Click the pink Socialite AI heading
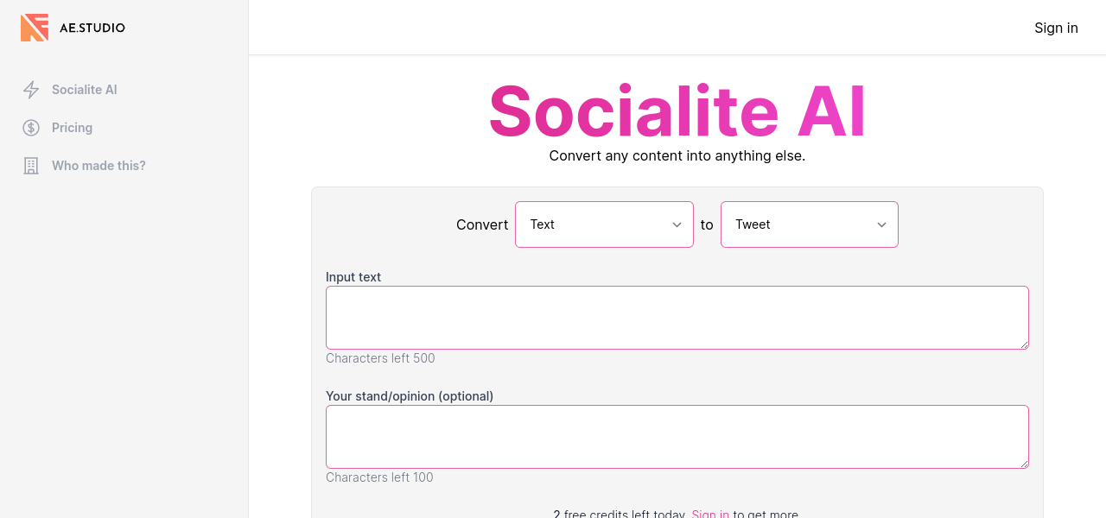Image resolution: width=1106 pixels, height=518 pixels. 677,111
